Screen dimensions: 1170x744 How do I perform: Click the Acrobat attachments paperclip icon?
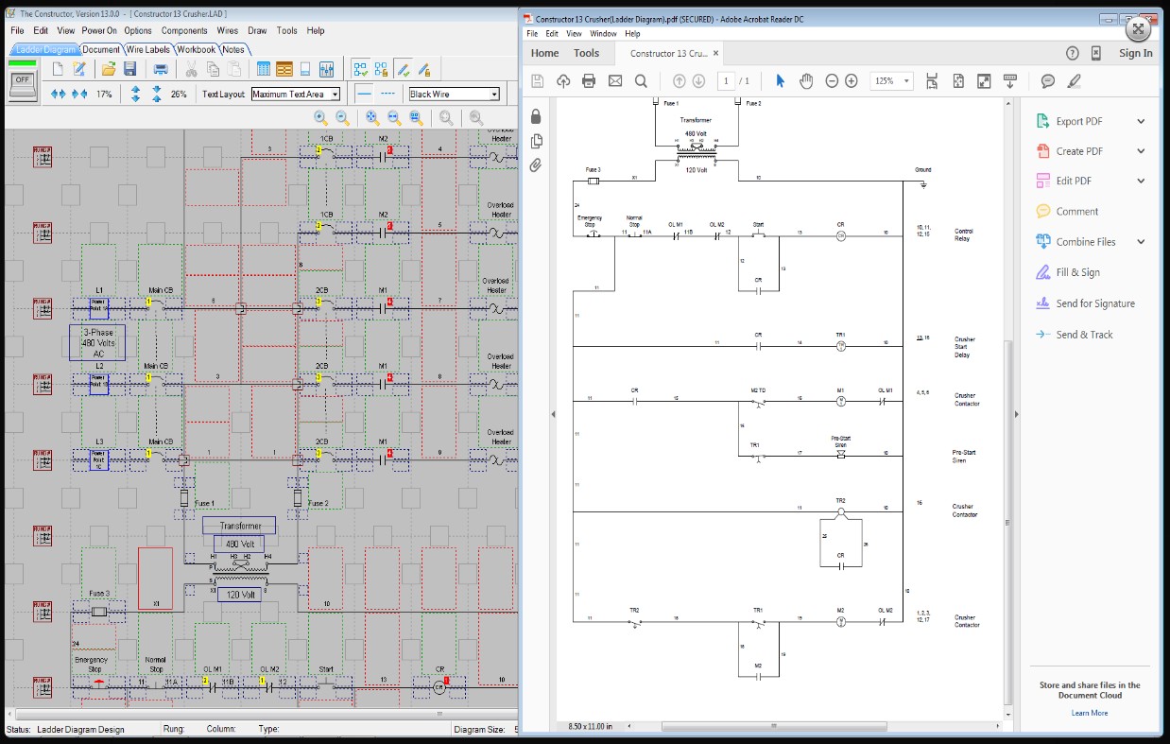pos(536,165)
